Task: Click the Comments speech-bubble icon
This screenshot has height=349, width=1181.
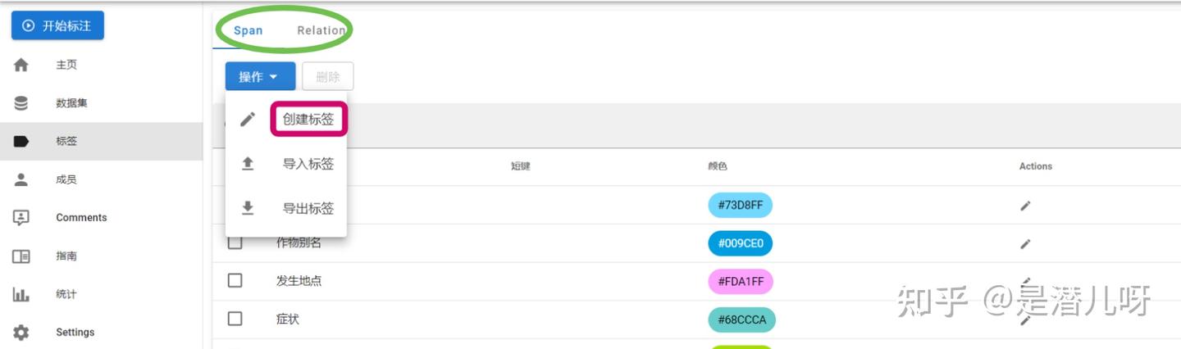Action: [21, 217]
